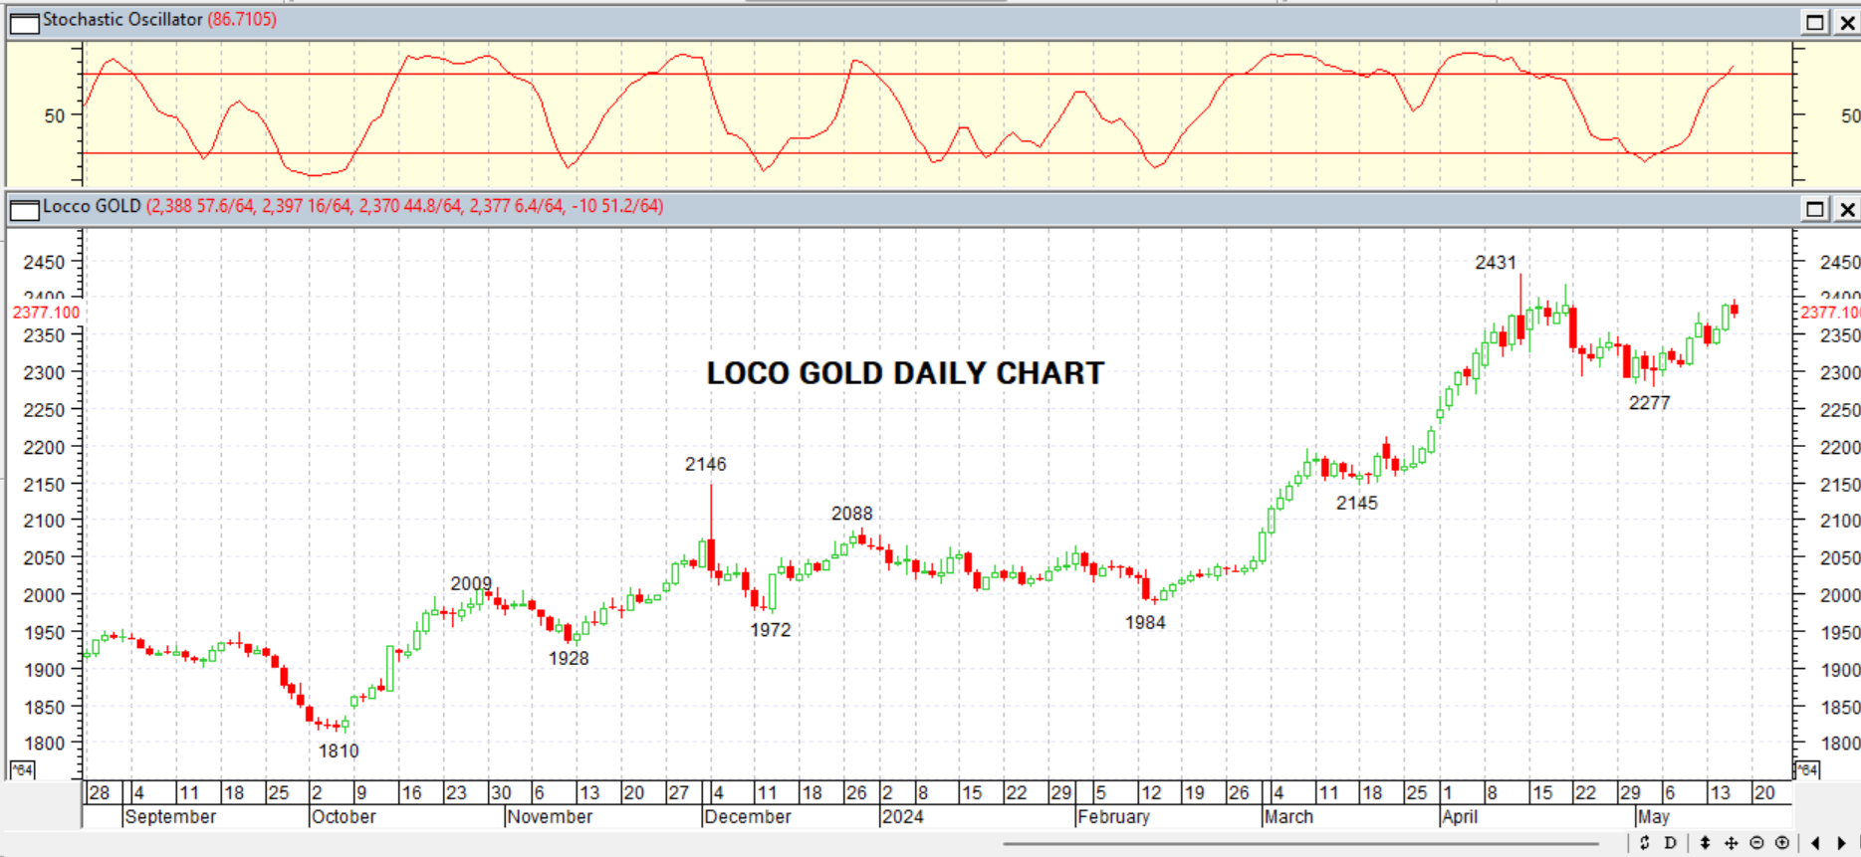Viewport: 1861px width, 857px height.
Task: Select the 2145 price label
Action: [x=1357, y=504]
